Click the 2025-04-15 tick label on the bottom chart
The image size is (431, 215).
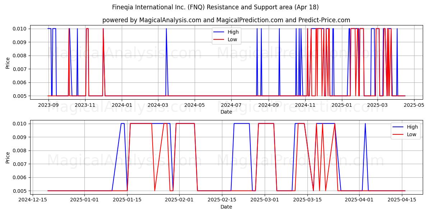[x=402, y=200]
